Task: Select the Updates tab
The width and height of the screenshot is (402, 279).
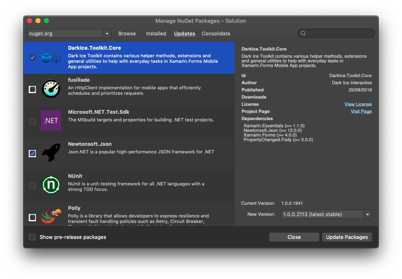Action: click(x=185, y=34)
